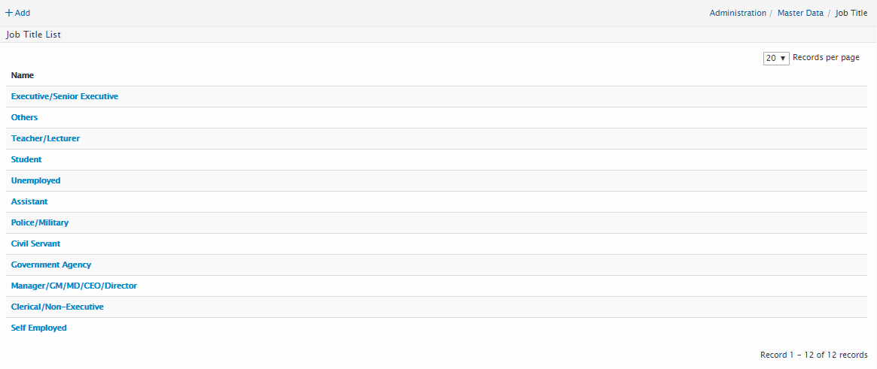This screenshot has width=877, height=369.
Task: Click the Job Title List heading
Action: pos(34,35)
